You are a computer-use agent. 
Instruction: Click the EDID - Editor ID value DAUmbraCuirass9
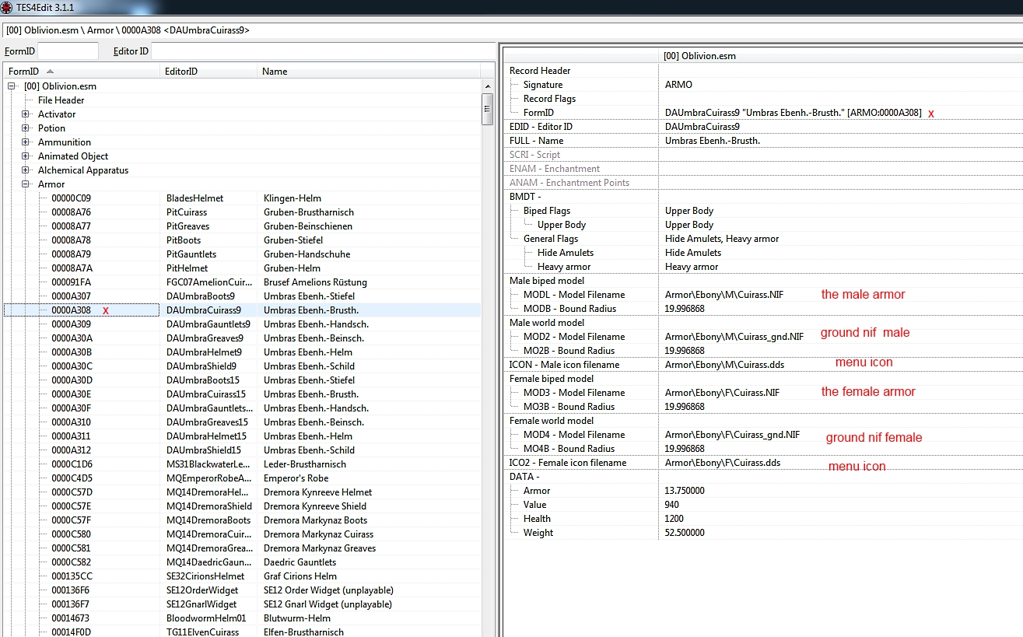tap(702, 127)
